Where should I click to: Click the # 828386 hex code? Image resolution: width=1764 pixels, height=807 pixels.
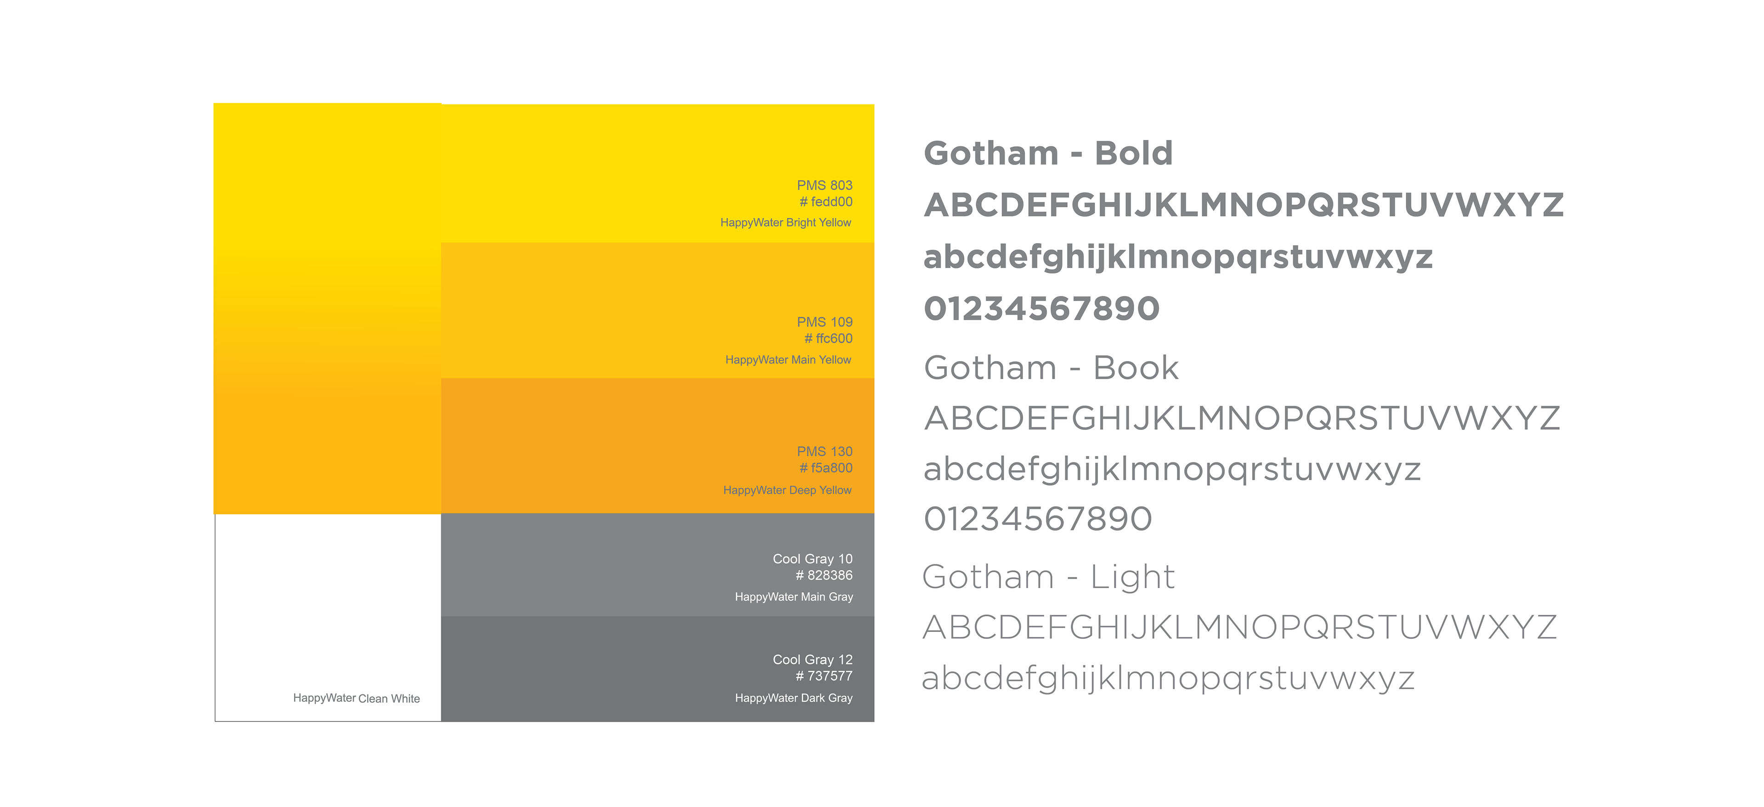[824, 575]
